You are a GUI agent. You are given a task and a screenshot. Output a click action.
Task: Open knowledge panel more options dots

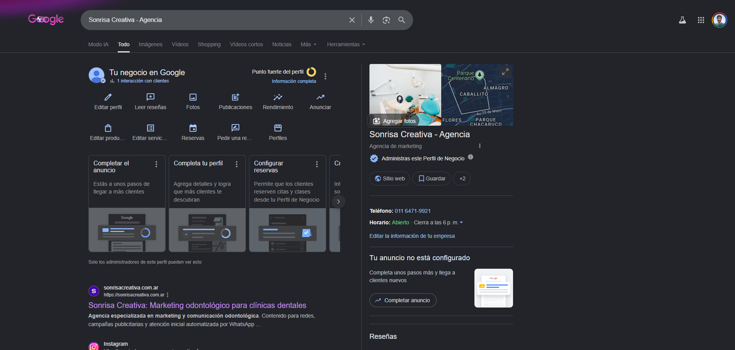click(480, 146)
